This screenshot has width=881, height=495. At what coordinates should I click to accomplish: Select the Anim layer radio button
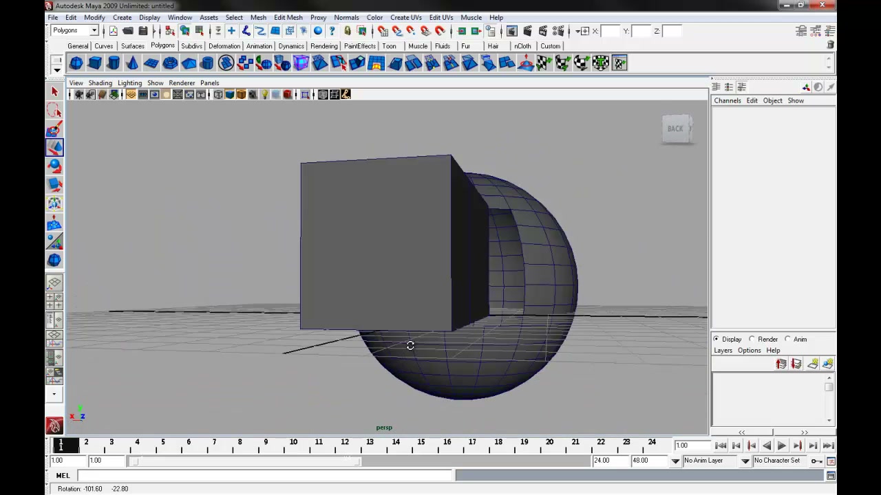coord(788,339)
